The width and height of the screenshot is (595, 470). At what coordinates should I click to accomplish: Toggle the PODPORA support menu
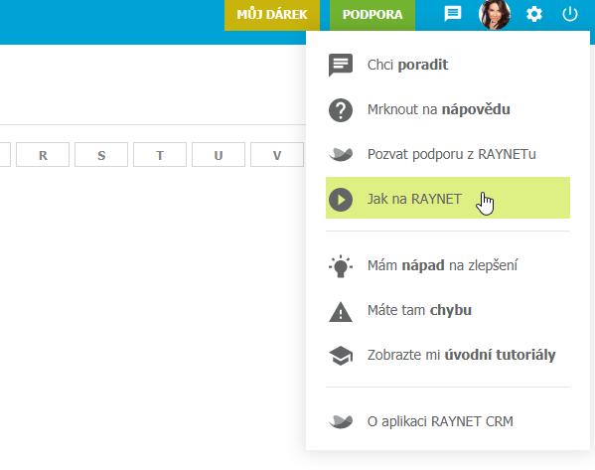click(x=372, y=15)
